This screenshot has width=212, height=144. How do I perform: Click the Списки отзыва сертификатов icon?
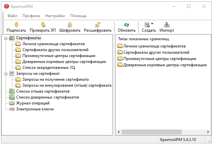coord(12,91)
